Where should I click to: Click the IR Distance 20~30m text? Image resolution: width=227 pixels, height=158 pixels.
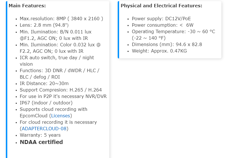(x=44, y=83)
